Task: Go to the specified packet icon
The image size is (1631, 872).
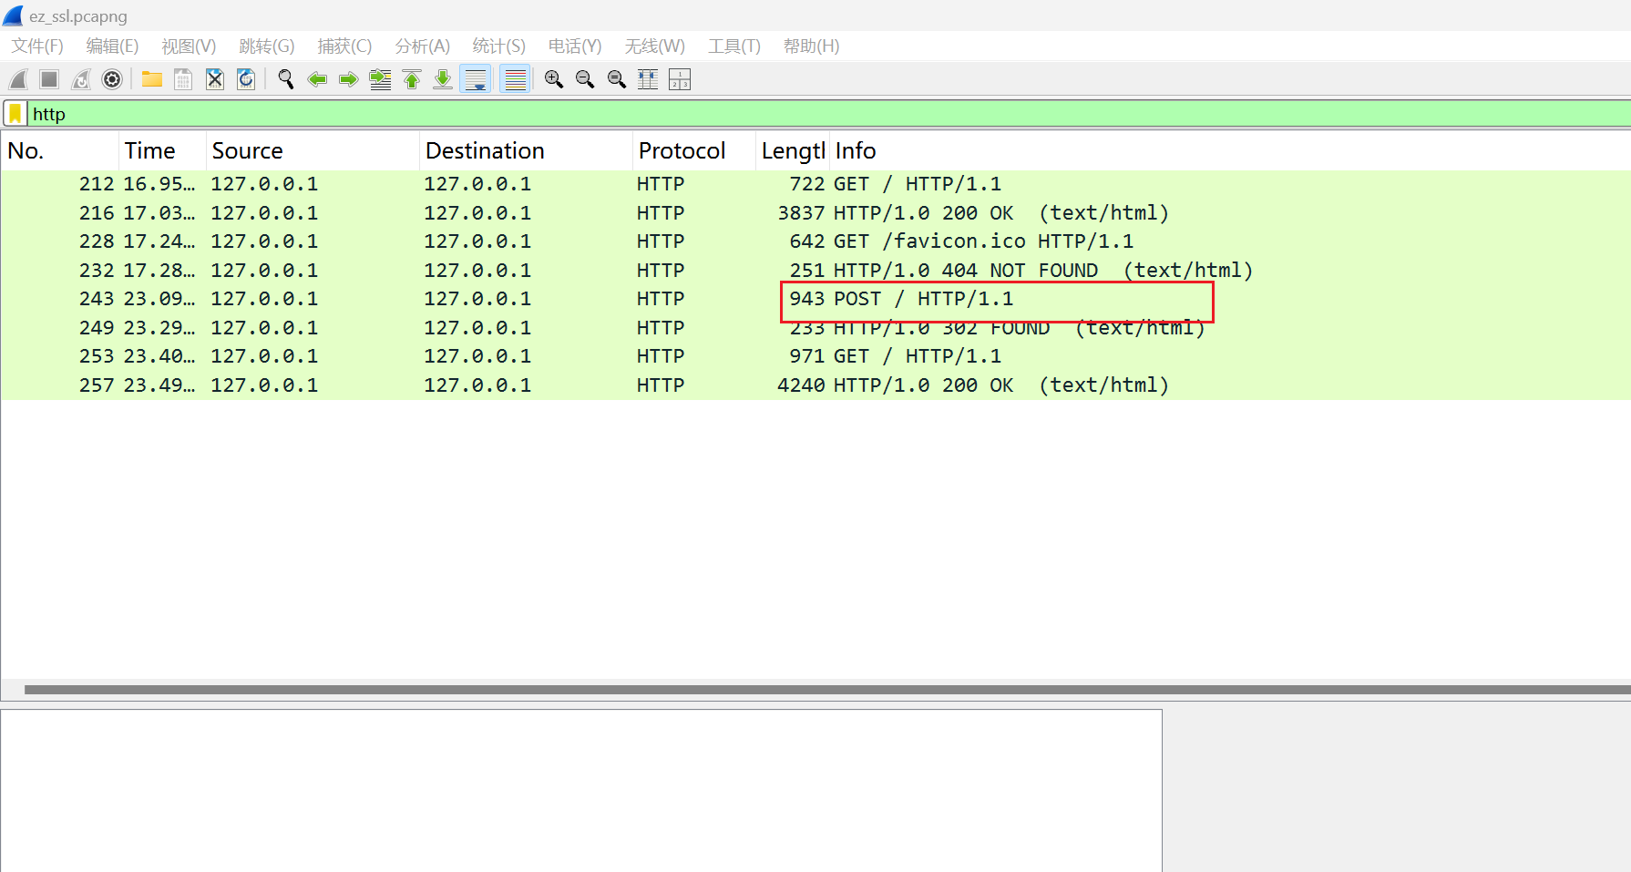Action: click(x=380, y=80)
